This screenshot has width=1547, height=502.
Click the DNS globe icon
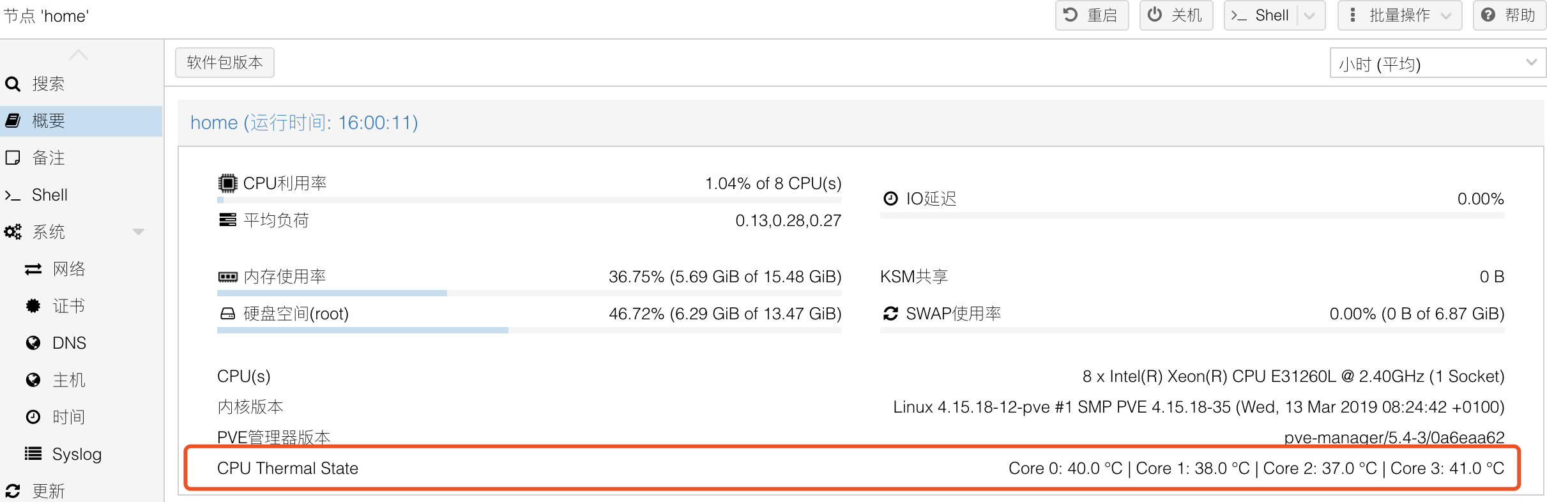33,343
